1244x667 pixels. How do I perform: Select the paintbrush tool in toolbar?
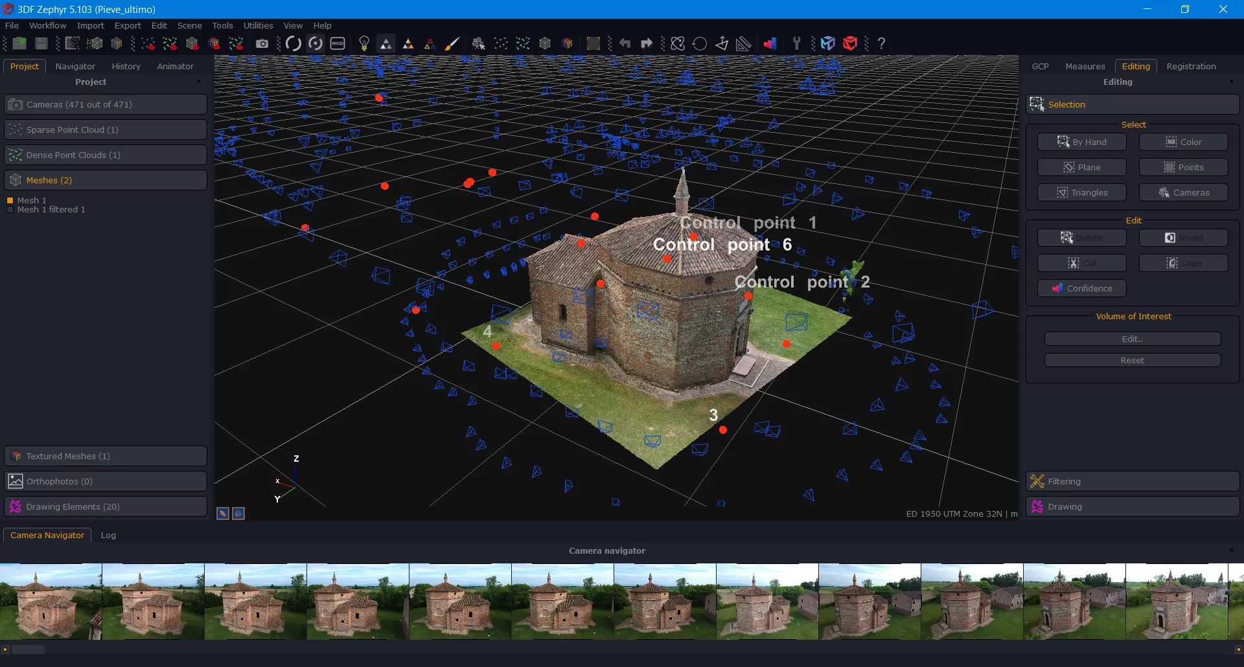pyautogui.click(x=452, y=43)
